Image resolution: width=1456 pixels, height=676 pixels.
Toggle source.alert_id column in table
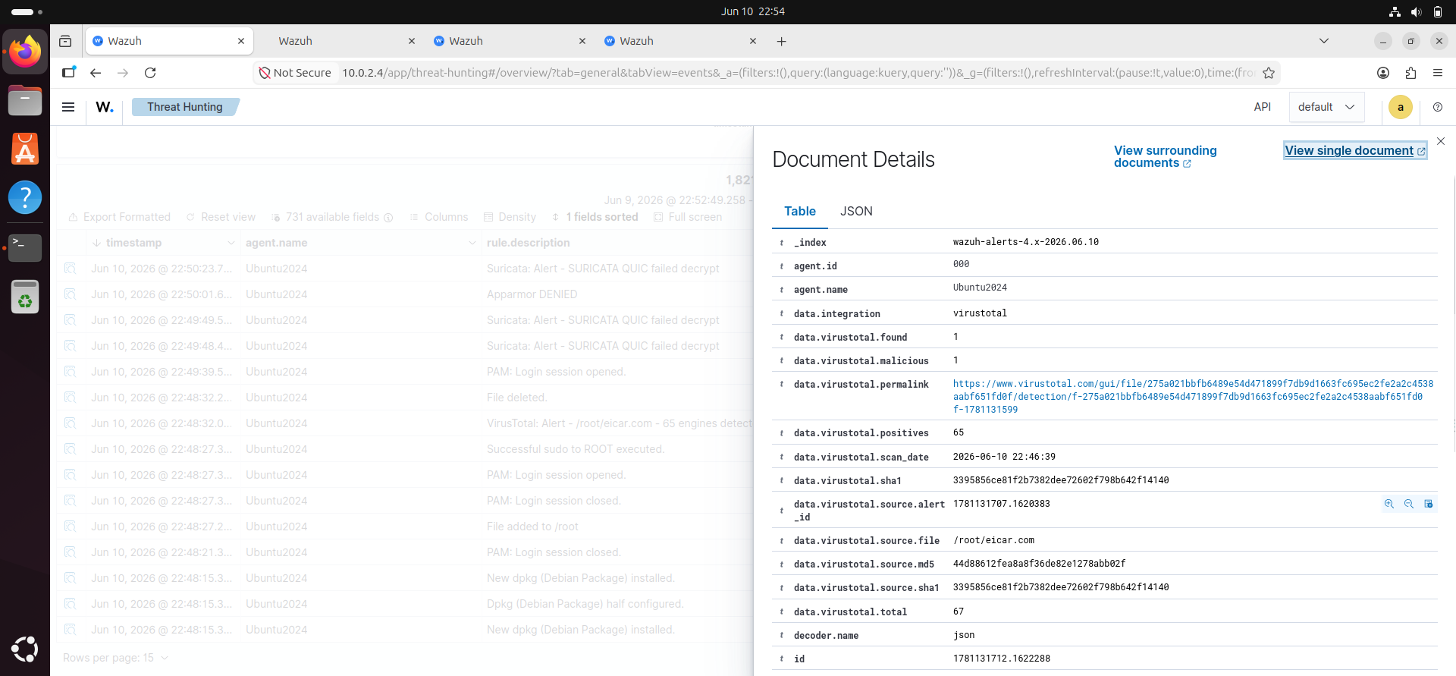pyautogui.click(x=1428, y=504)
